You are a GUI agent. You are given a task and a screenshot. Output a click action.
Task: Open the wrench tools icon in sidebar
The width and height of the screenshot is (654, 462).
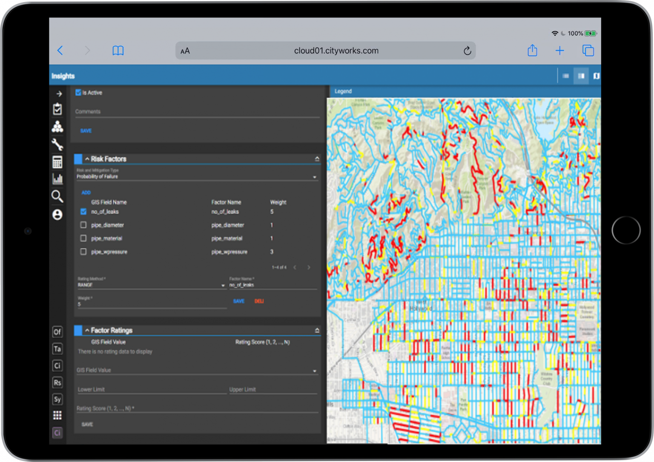(57, 145)
